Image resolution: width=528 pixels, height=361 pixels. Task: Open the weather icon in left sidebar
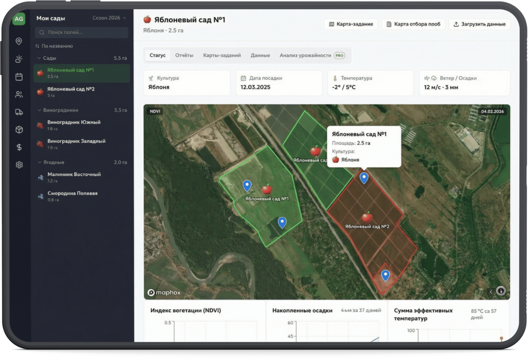click(x=19, y=59)
